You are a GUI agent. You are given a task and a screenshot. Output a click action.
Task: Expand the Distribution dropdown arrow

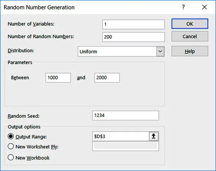(160, 52)
